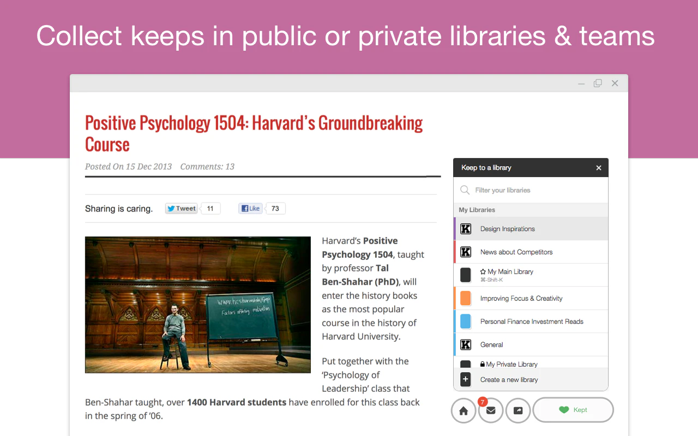698x436 pixels.
Task: Focus the Filter your libraries field
Action: (x=531, y=190)
